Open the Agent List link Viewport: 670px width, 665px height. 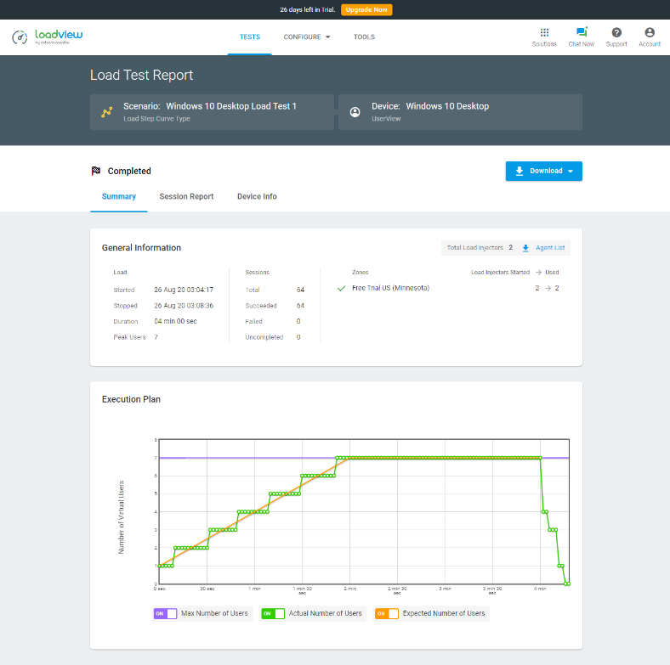[x=550, y=247]
